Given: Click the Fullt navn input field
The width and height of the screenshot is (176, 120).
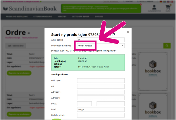Looking at the screenshot, I should (101, 80).
